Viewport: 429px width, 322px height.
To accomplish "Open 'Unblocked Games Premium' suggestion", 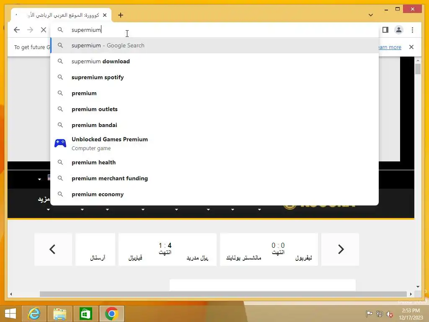I will pos(215,143).
